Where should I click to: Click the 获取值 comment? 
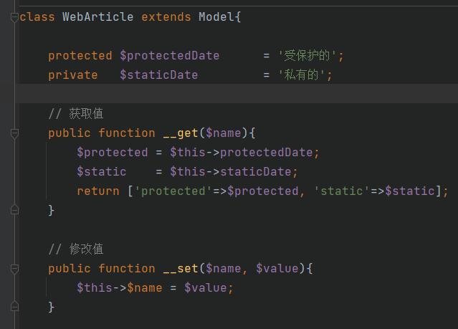[x=86, y=114]
